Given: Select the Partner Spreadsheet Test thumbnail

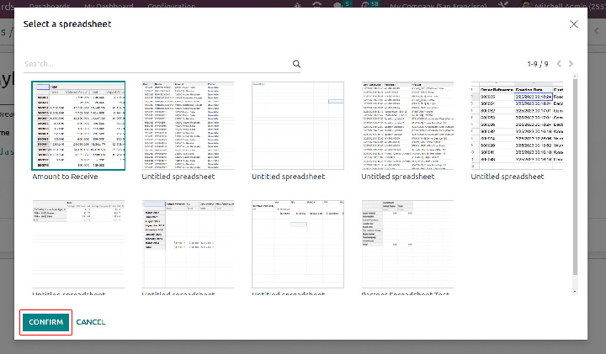Looking at the screenshot, I should tap(407, 244).
